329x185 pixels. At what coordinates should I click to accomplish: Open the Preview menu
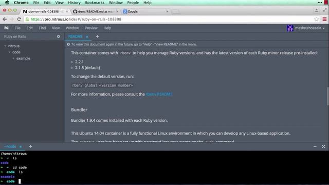click(91, 28)
